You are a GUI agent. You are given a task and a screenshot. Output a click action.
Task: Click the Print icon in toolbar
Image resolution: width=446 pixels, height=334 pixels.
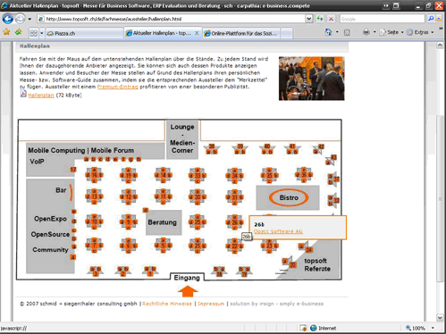click(366, 32)
